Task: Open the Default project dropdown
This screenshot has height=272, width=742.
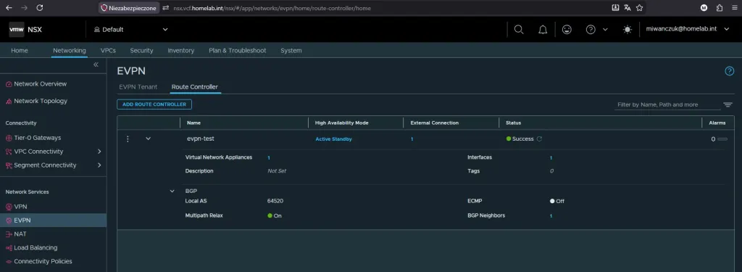Action: [131, 30]
